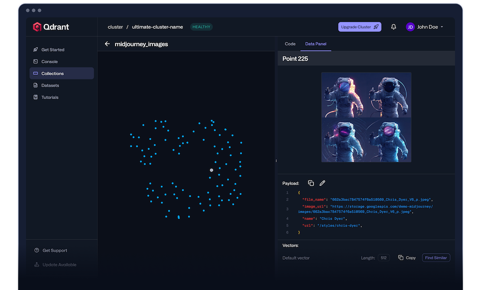Expand the John Doe account dropdown
The height and width of the screenshot is (290, 481).
442,27
